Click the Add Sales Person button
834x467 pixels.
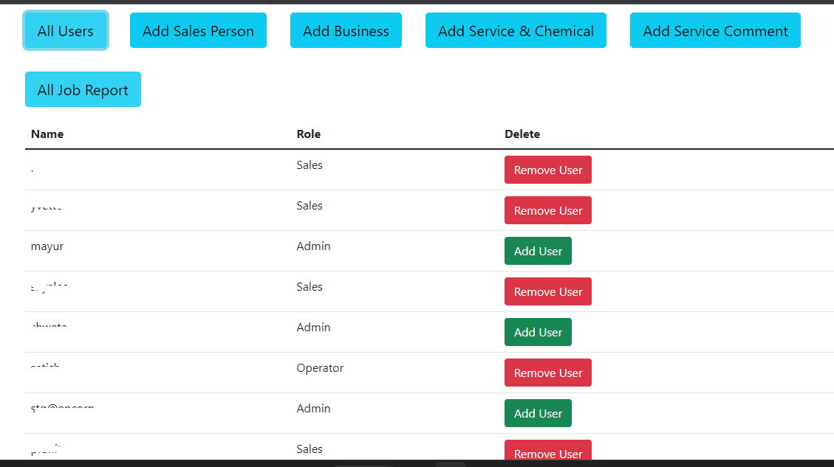(198, 31)
